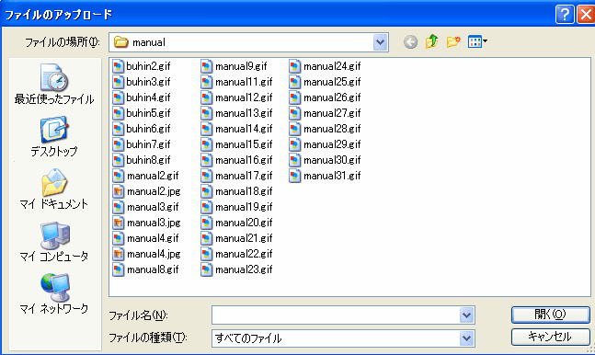
Task: Click the 開く(O) button
Action: (x=550, y=315)
